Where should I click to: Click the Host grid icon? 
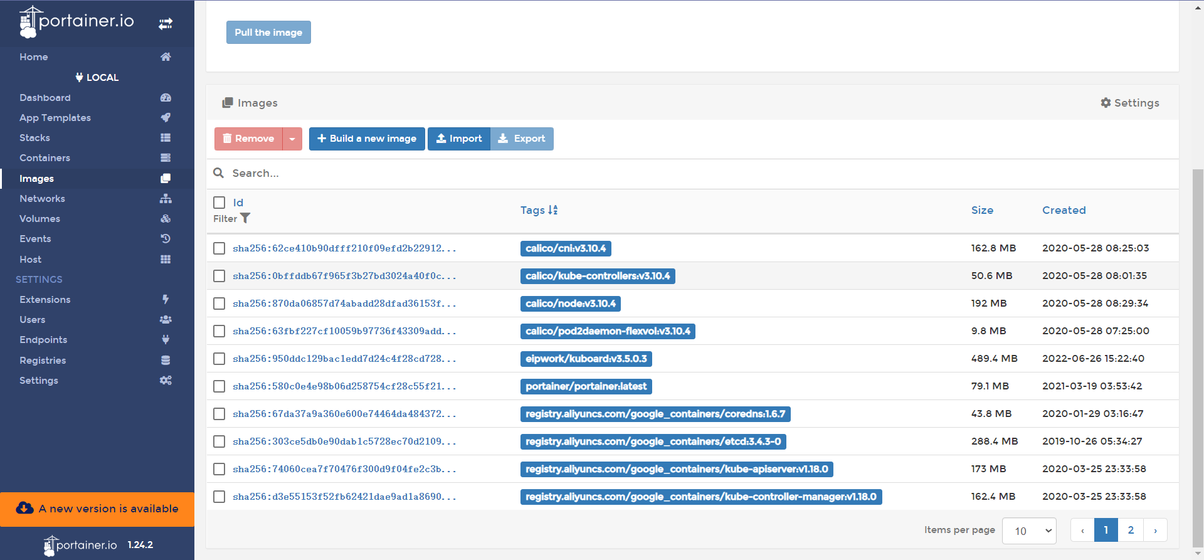(166, 260)
